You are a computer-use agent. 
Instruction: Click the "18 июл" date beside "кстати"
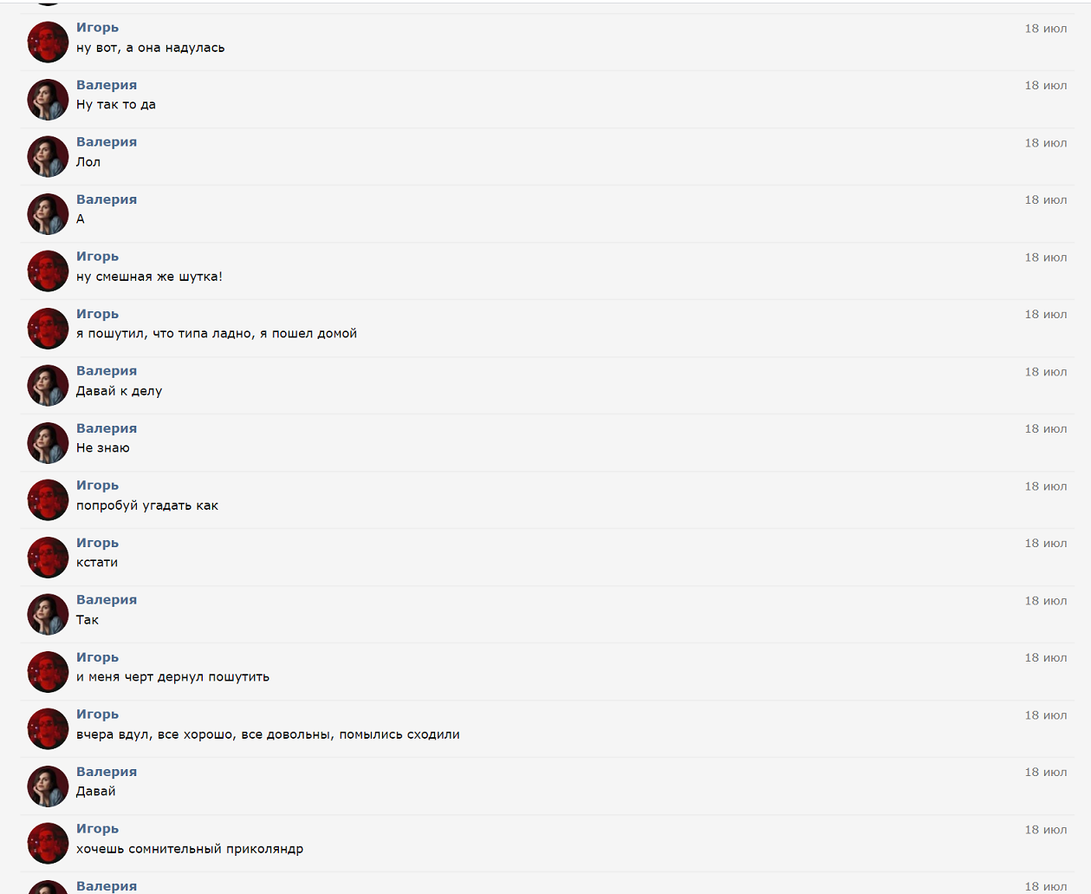[1046, 544]
